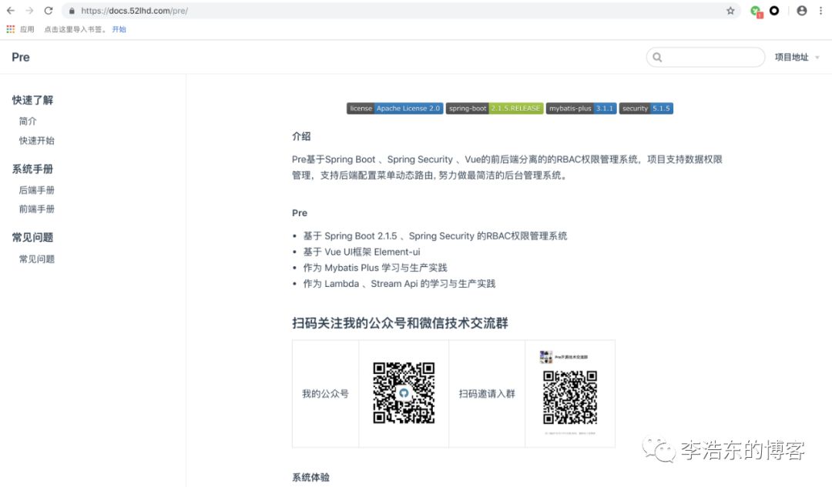Click the Pre heading above the bullet list
The height and width of the screenshot is (487, 832).
[x=299, y=213]
